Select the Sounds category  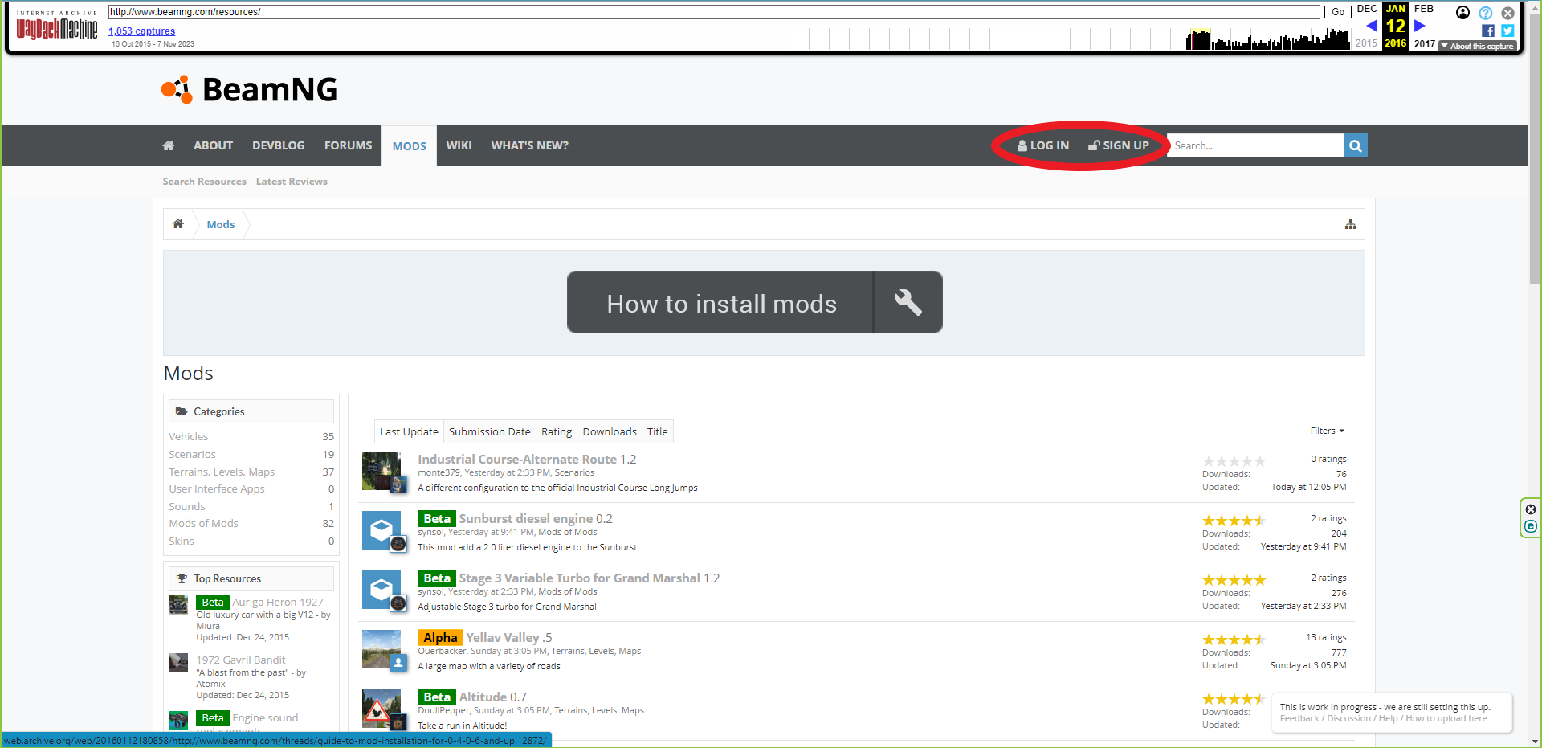coord(187,506)
